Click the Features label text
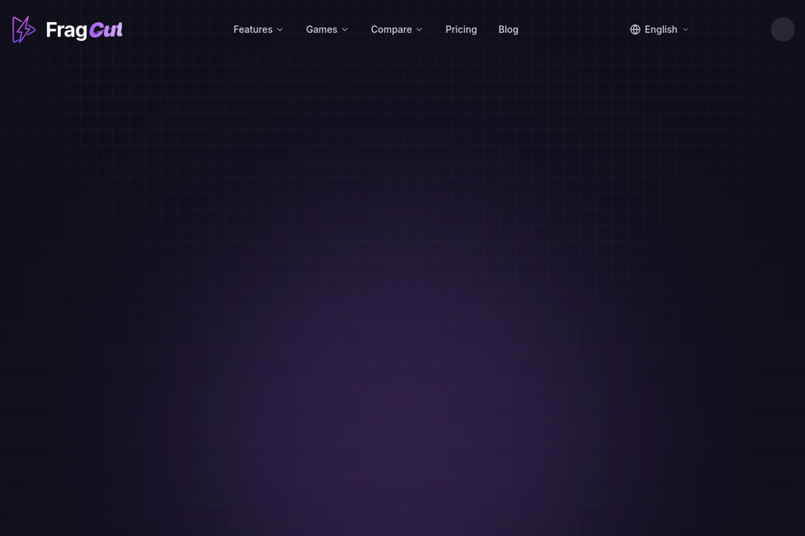The height and width of the screenshot is (536, 805). [x=253, y=30]
